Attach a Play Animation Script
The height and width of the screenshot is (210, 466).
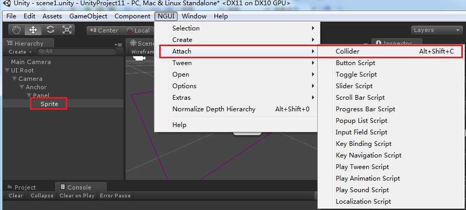[x=391, y=178]
